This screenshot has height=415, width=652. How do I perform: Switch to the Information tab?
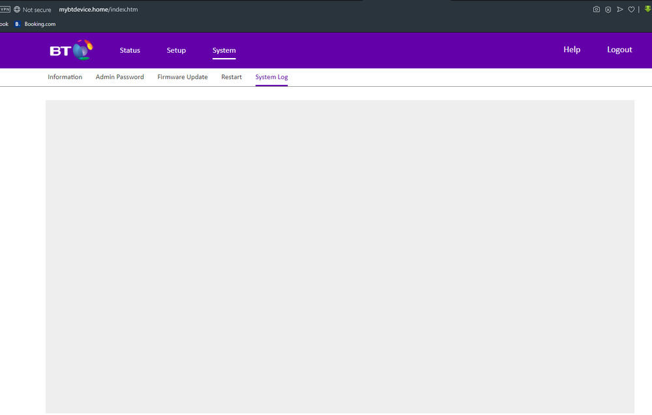65,77
